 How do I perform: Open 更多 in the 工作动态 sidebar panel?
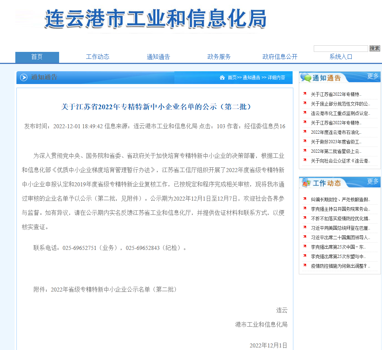tap(373, 181)
